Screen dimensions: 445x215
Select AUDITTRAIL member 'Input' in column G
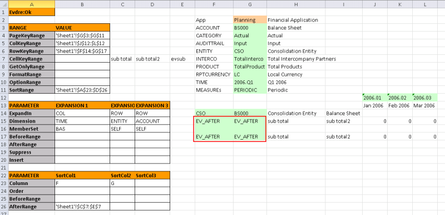(x=250, y=43)
